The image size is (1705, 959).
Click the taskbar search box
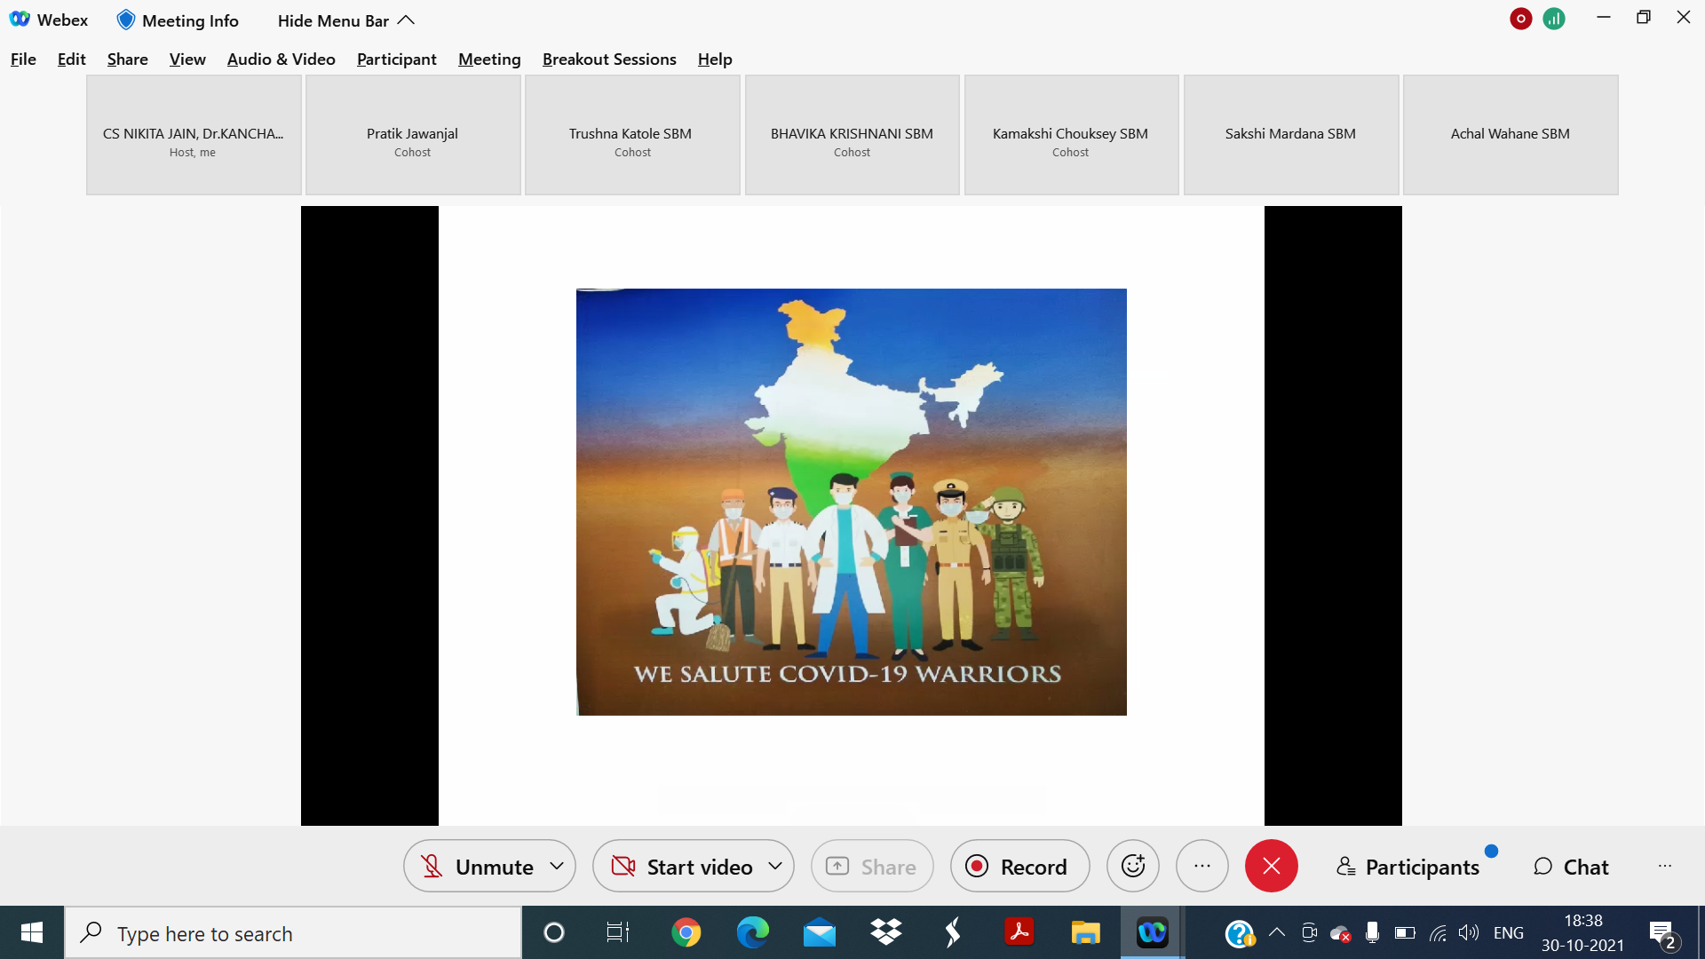(293, 933)
